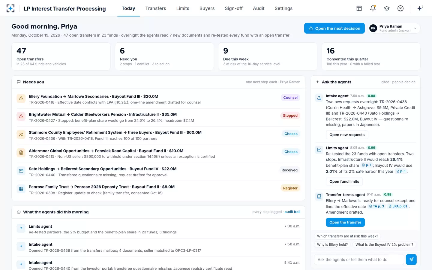Click the Register badge on Penrose row
Viewport: 432px width, 270px height.
pyautogui.click(x=290, y=188)
